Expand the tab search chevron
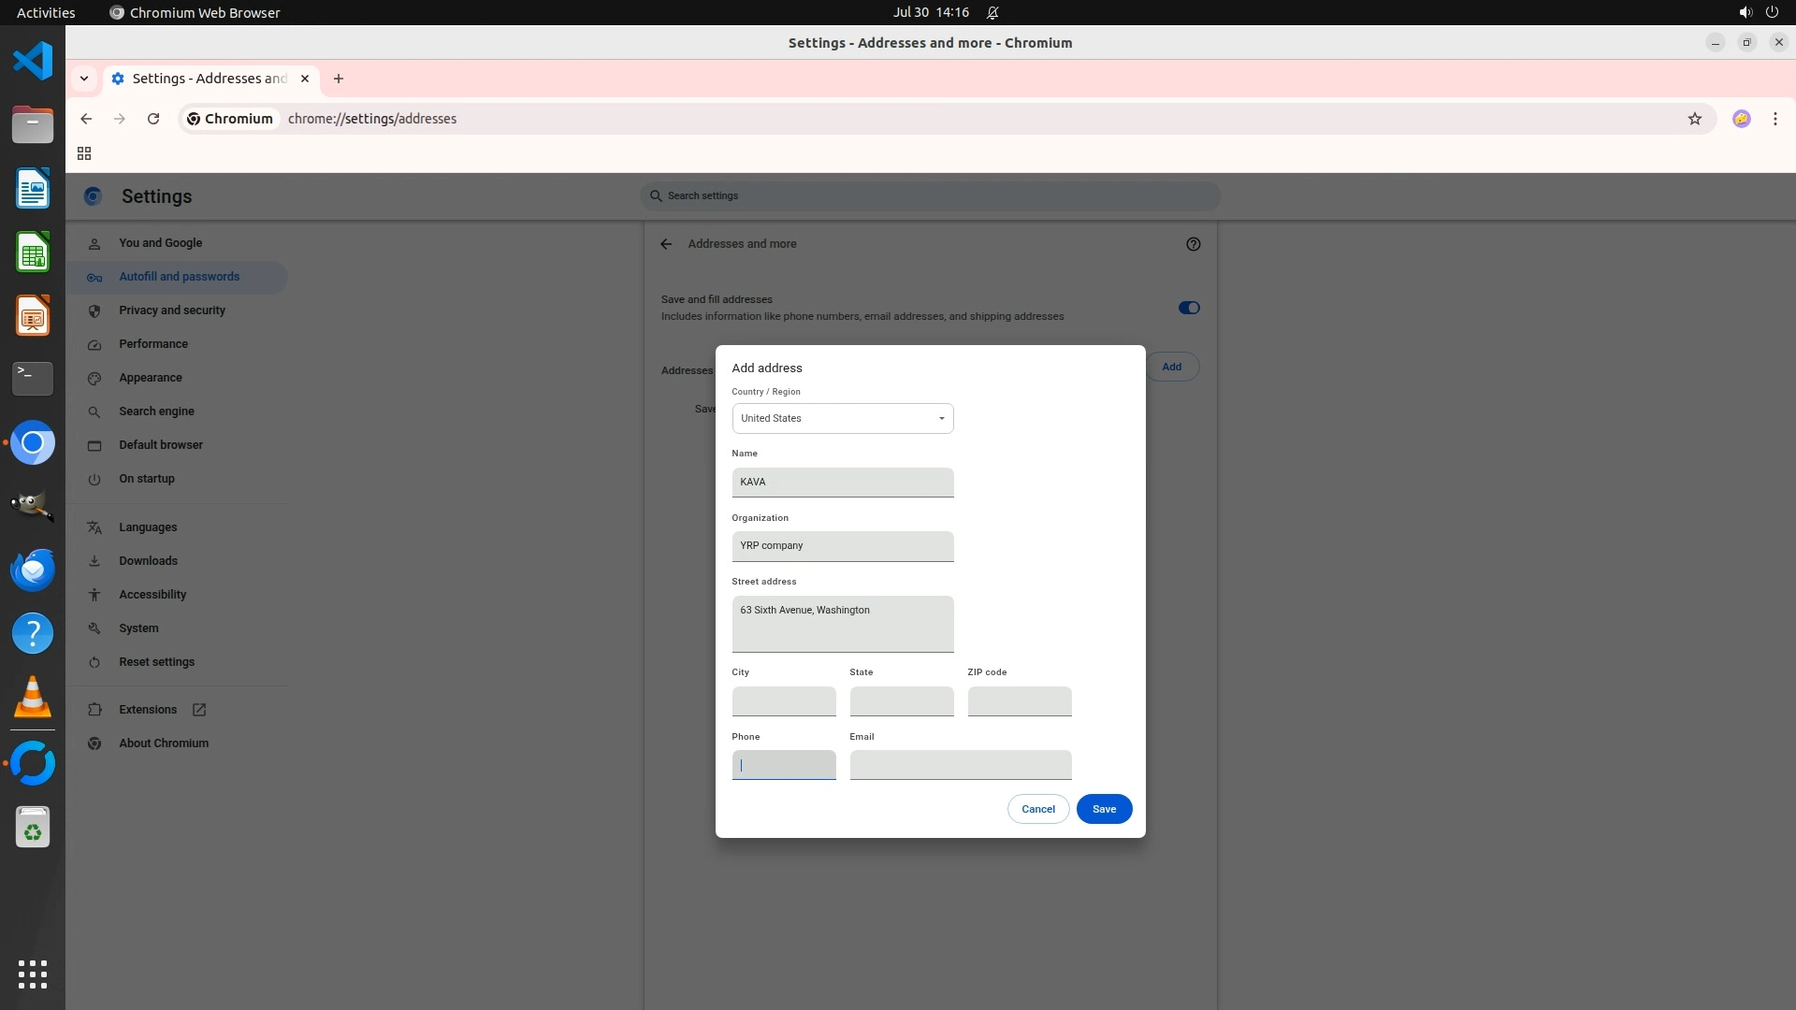The height and width of the screenshot is (1010, 1796). (84, 79)
